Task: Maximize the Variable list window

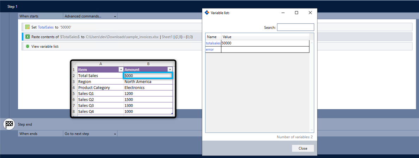Action: click(297, 13)
